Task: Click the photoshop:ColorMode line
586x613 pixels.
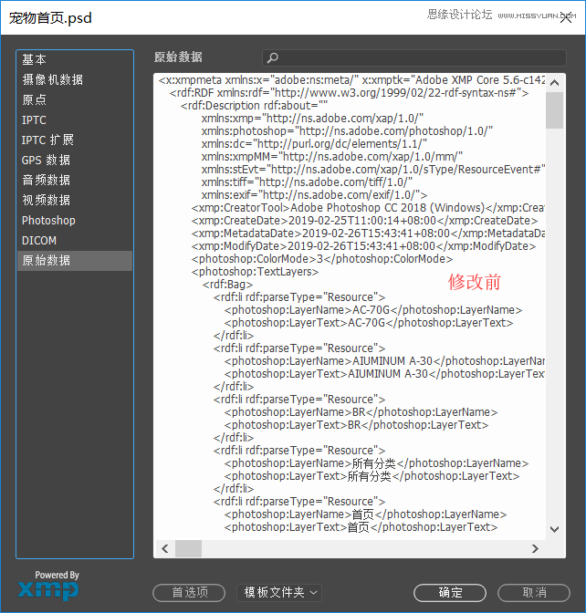Action: click(322, 259)
